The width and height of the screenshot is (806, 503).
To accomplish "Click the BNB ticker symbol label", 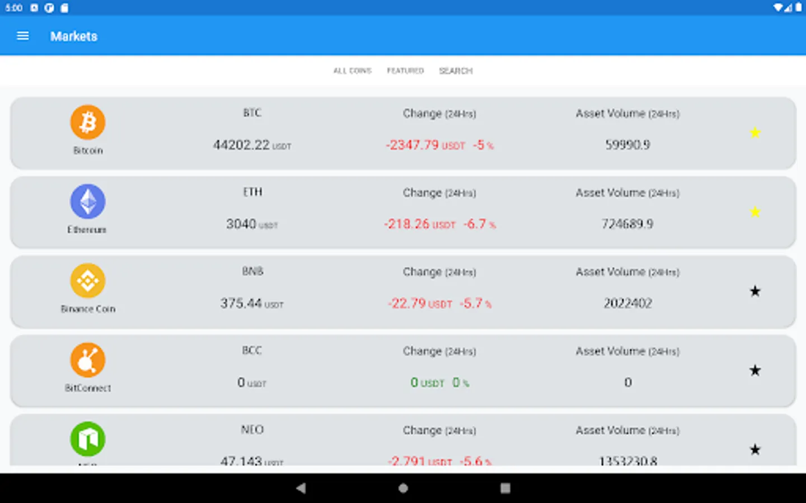I will pyautogui.click(x=252, y=272).
